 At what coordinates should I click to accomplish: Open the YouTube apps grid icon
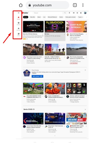click(x=77, y=13)
